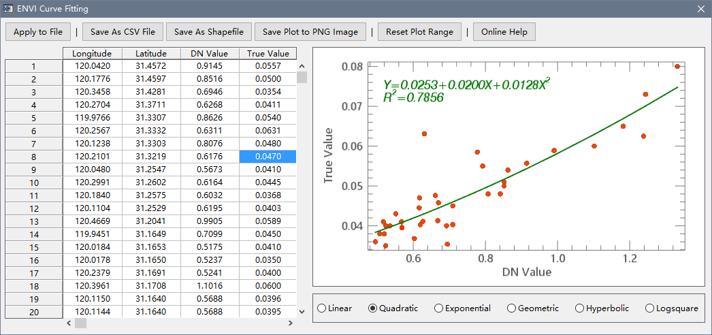Select Hyperbolic fitting option
This screenshot has height=335, width=712.
(602, 308)
